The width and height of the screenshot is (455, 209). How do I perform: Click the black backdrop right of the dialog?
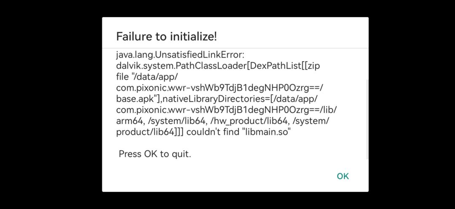pyautogui.click(x=412, y=104)
